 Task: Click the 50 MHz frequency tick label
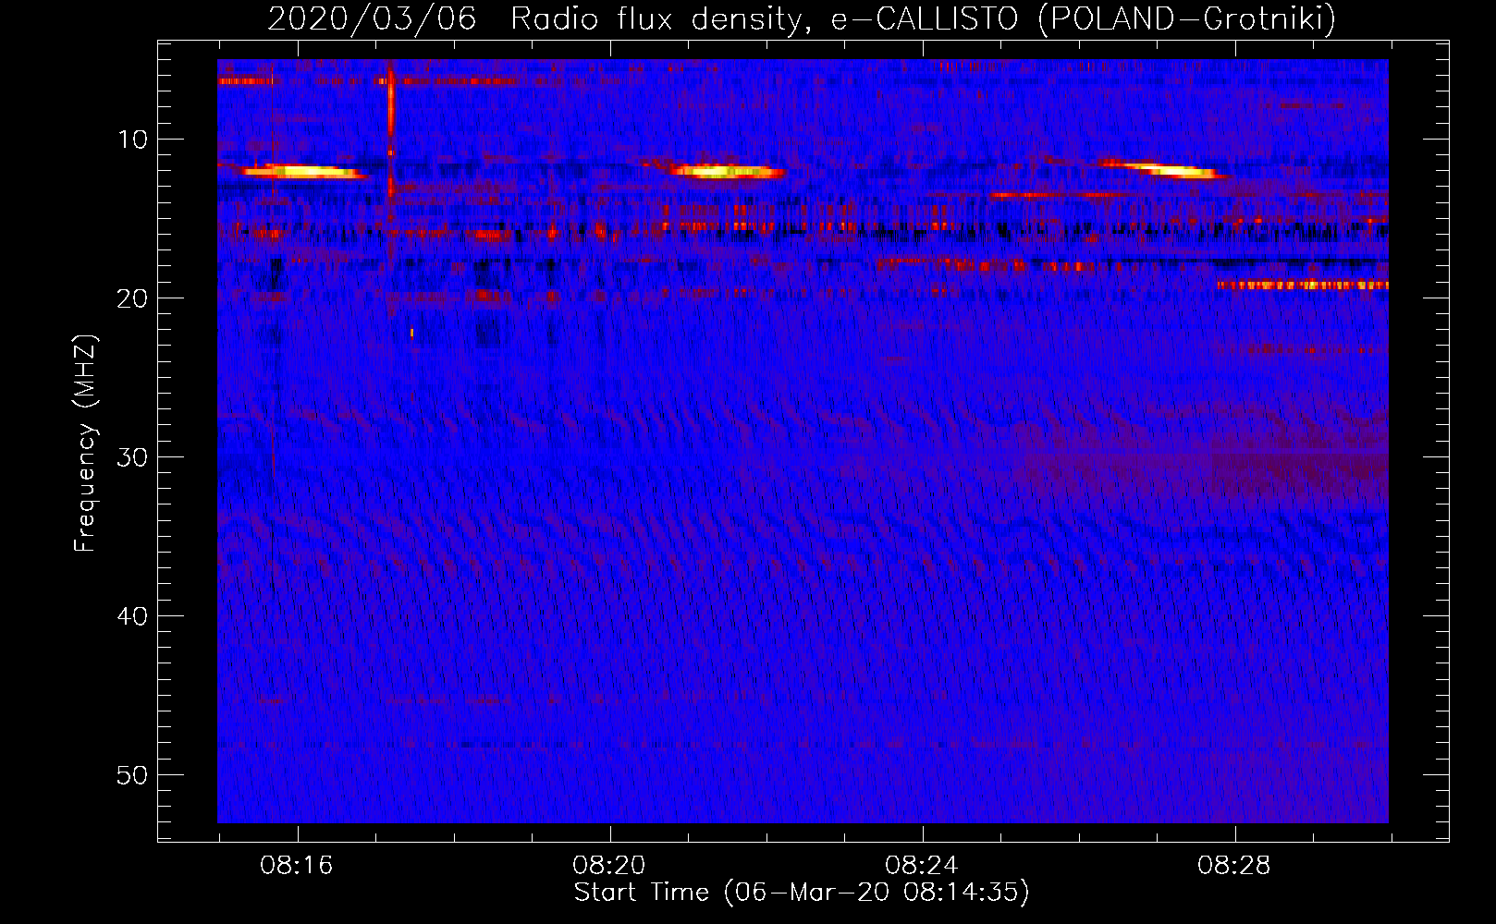133,775
